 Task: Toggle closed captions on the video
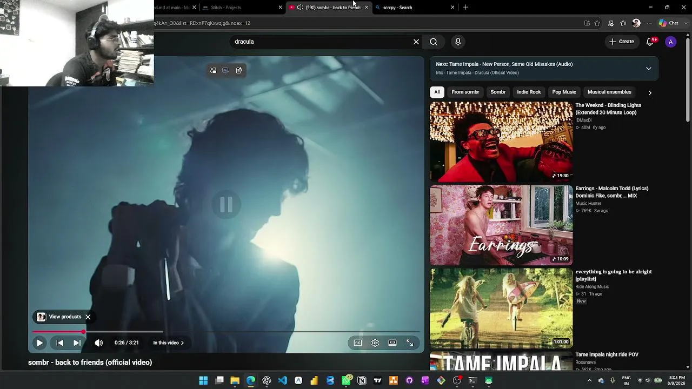(x=358, y=343)
